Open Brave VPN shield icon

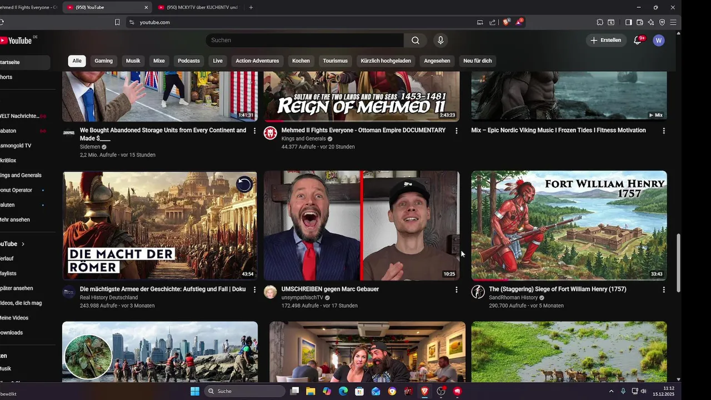tap(662, 22)
